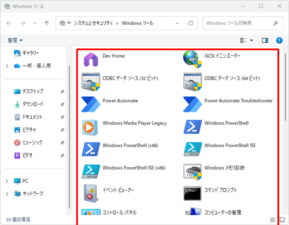This screenshot has height=225, width=289.
Task: Select ダウンロード in navigation pane
Action: (x=29, y=104)
